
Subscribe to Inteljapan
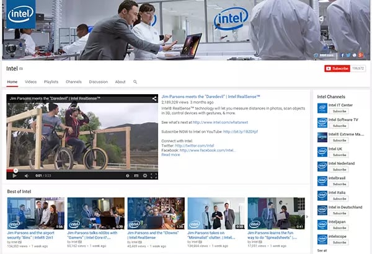click(339, 228)
